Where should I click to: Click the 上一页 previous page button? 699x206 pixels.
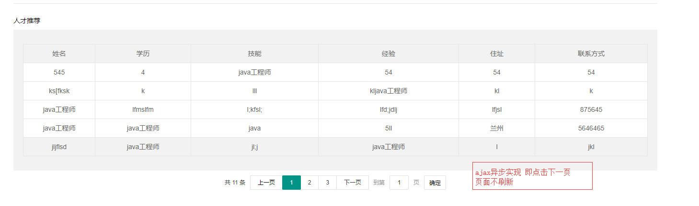coord(266,183)
